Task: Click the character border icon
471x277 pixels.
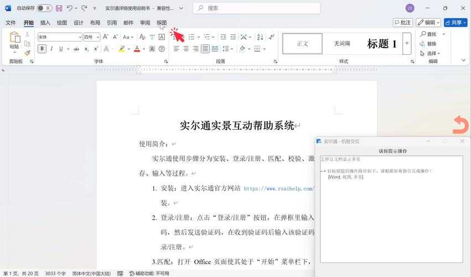Action: point(162,37)
